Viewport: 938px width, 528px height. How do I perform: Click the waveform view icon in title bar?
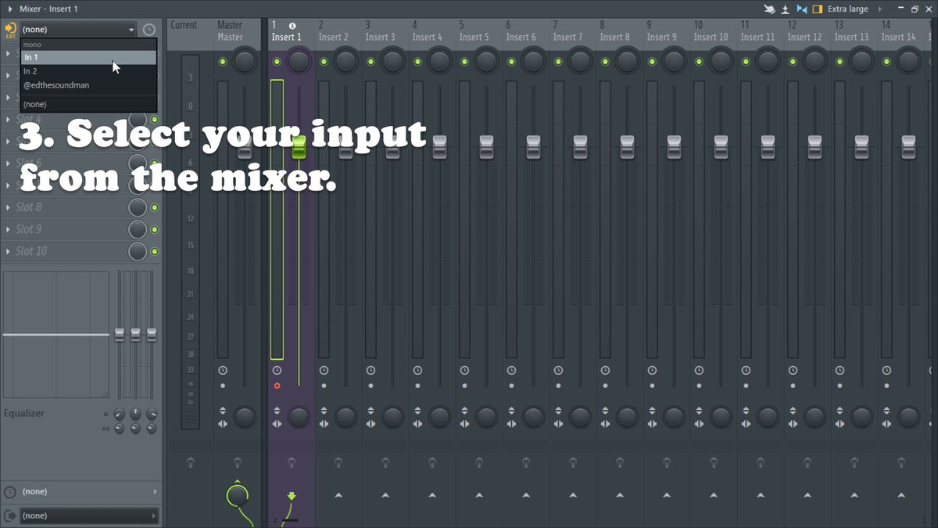786,9
